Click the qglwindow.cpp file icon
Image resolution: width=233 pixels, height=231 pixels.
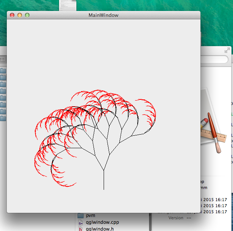pyautogui.click(x=81, y=222)
